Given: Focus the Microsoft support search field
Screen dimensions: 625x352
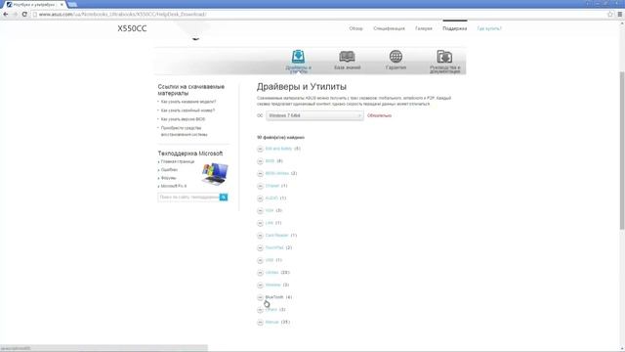Looking at the screenshot, I should pyautogui.click(x=188, y=198).
